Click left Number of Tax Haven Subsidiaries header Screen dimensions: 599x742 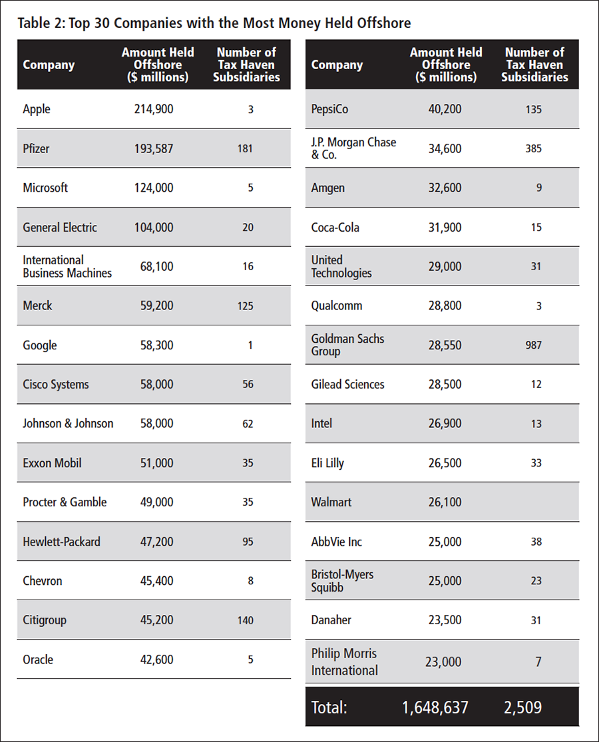(246, 65)
